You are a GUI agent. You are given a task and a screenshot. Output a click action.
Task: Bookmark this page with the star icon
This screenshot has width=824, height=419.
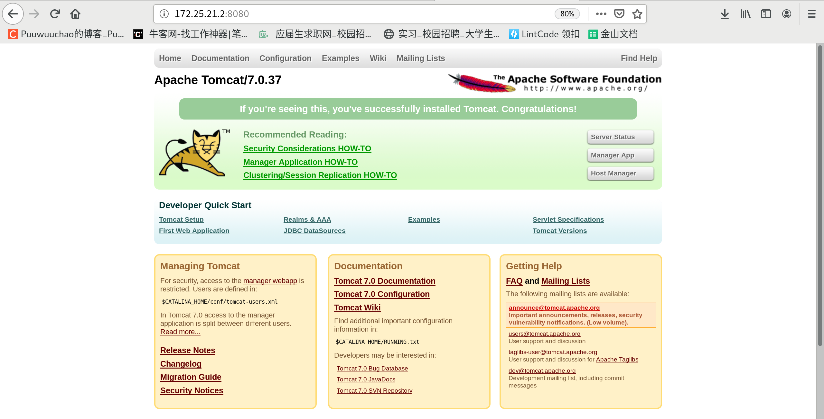pyautogui.click(x=637, y=14)
